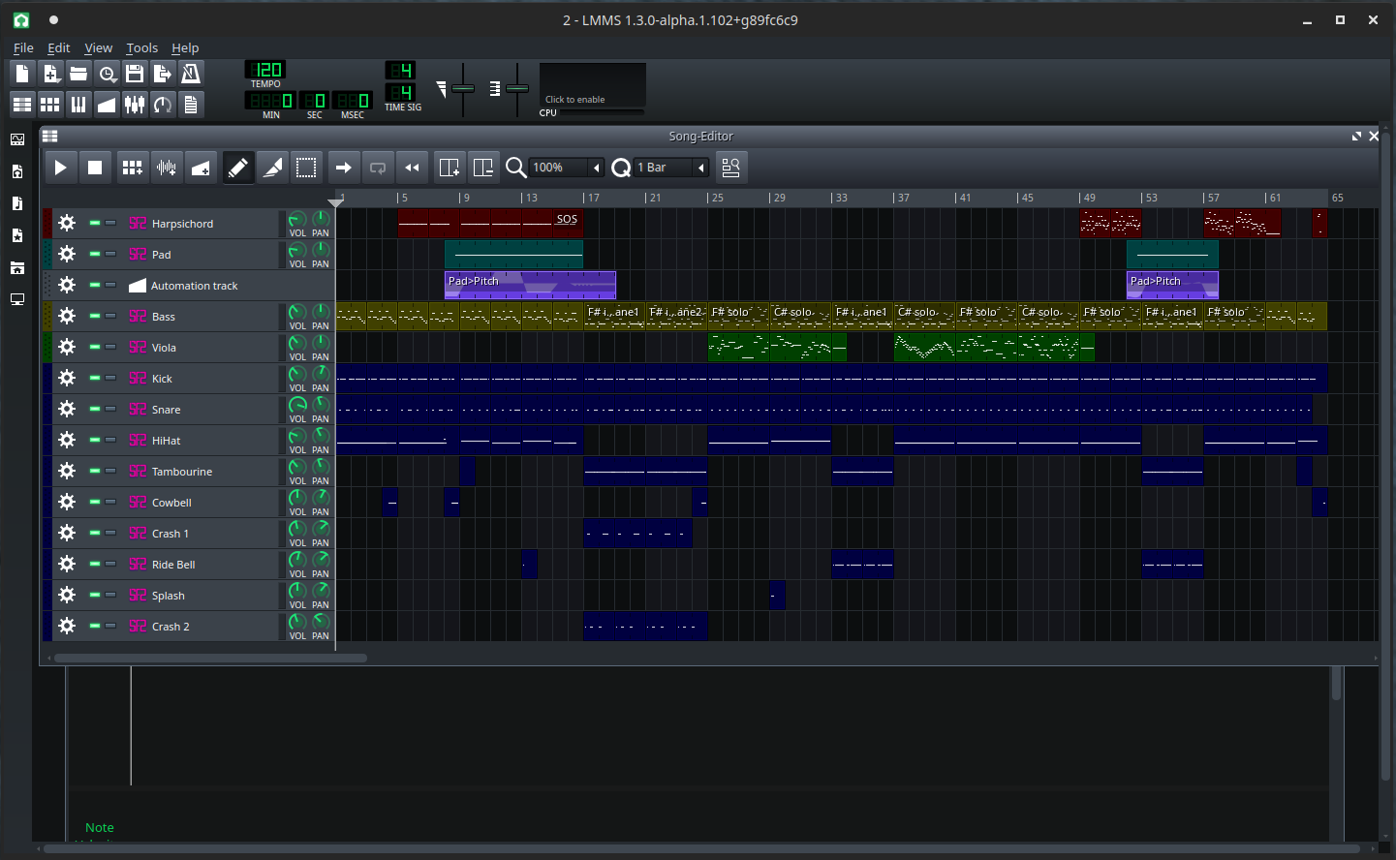Click the master volume slider

pyautogui.click(x=463, y=88)
